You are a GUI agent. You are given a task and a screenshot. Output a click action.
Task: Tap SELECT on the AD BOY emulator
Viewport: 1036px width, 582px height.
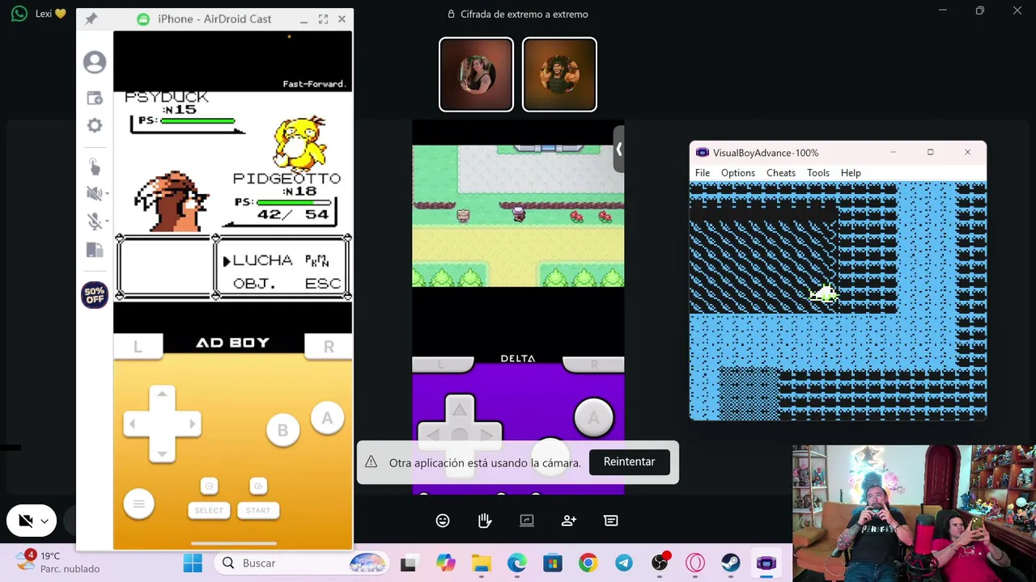pyautogui.click(x=209, y=510)
